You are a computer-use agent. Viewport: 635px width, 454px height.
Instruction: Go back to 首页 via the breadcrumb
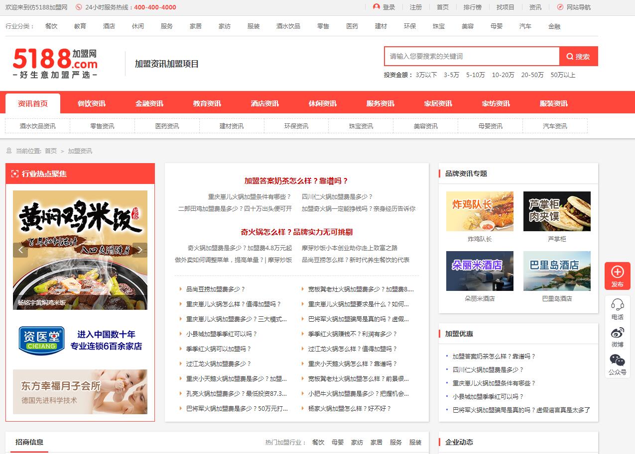[50, 151]
